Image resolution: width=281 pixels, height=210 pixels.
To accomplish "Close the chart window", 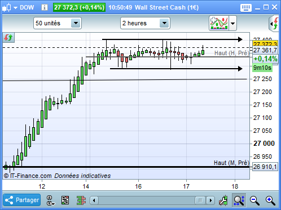I will [x=275, y=7].
